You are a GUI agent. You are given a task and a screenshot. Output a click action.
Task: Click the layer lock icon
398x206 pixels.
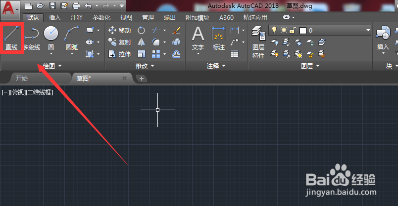(310, 42)
